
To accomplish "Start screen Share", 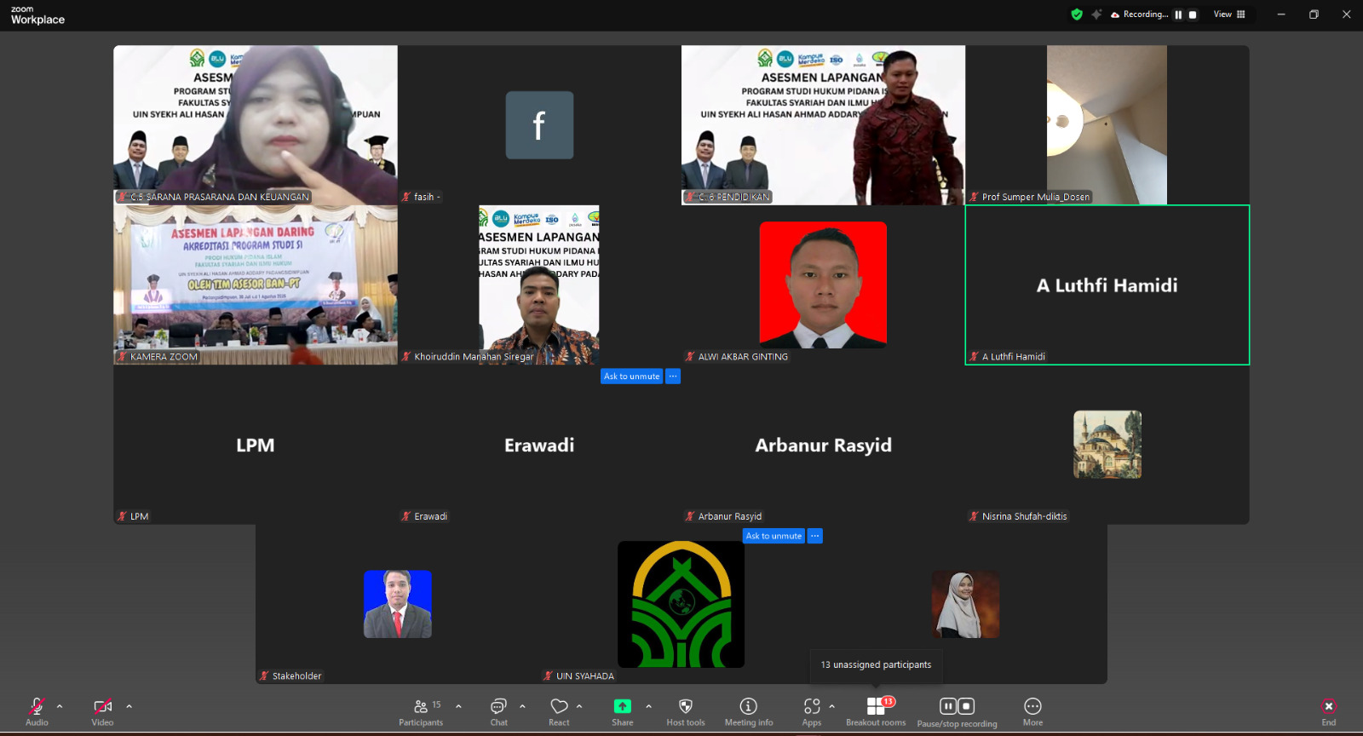I will pyautogui.click(x=622, y=711).
